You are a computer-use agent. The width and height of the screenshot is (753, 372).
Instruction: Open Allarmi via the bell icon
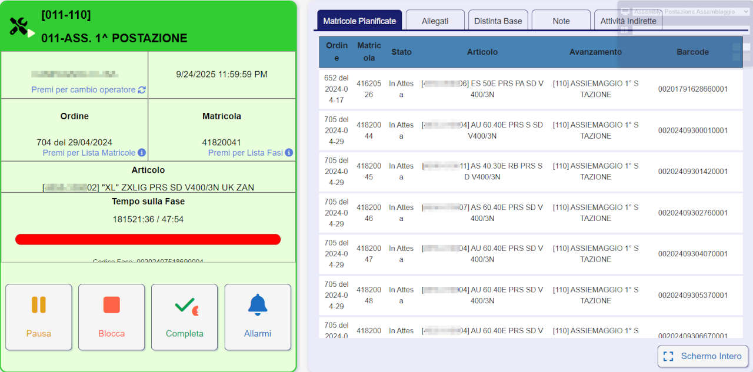(258, 304)
